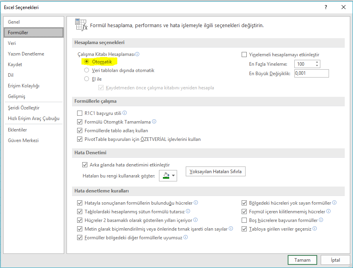This screenshot has height=268, width=353.
Task: Open the Kaydet category
Action: pyautogui.click(x=33, y=64)
